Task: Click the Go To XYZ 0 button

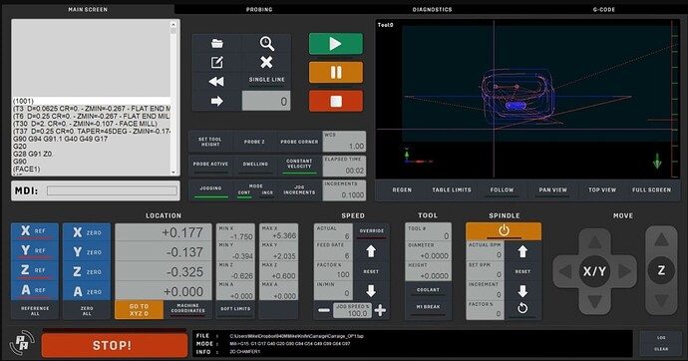Action: tap(139, 310)
